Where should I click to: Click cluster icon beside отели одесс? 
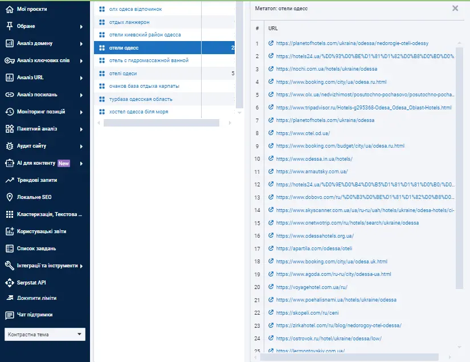coord(102,48)
